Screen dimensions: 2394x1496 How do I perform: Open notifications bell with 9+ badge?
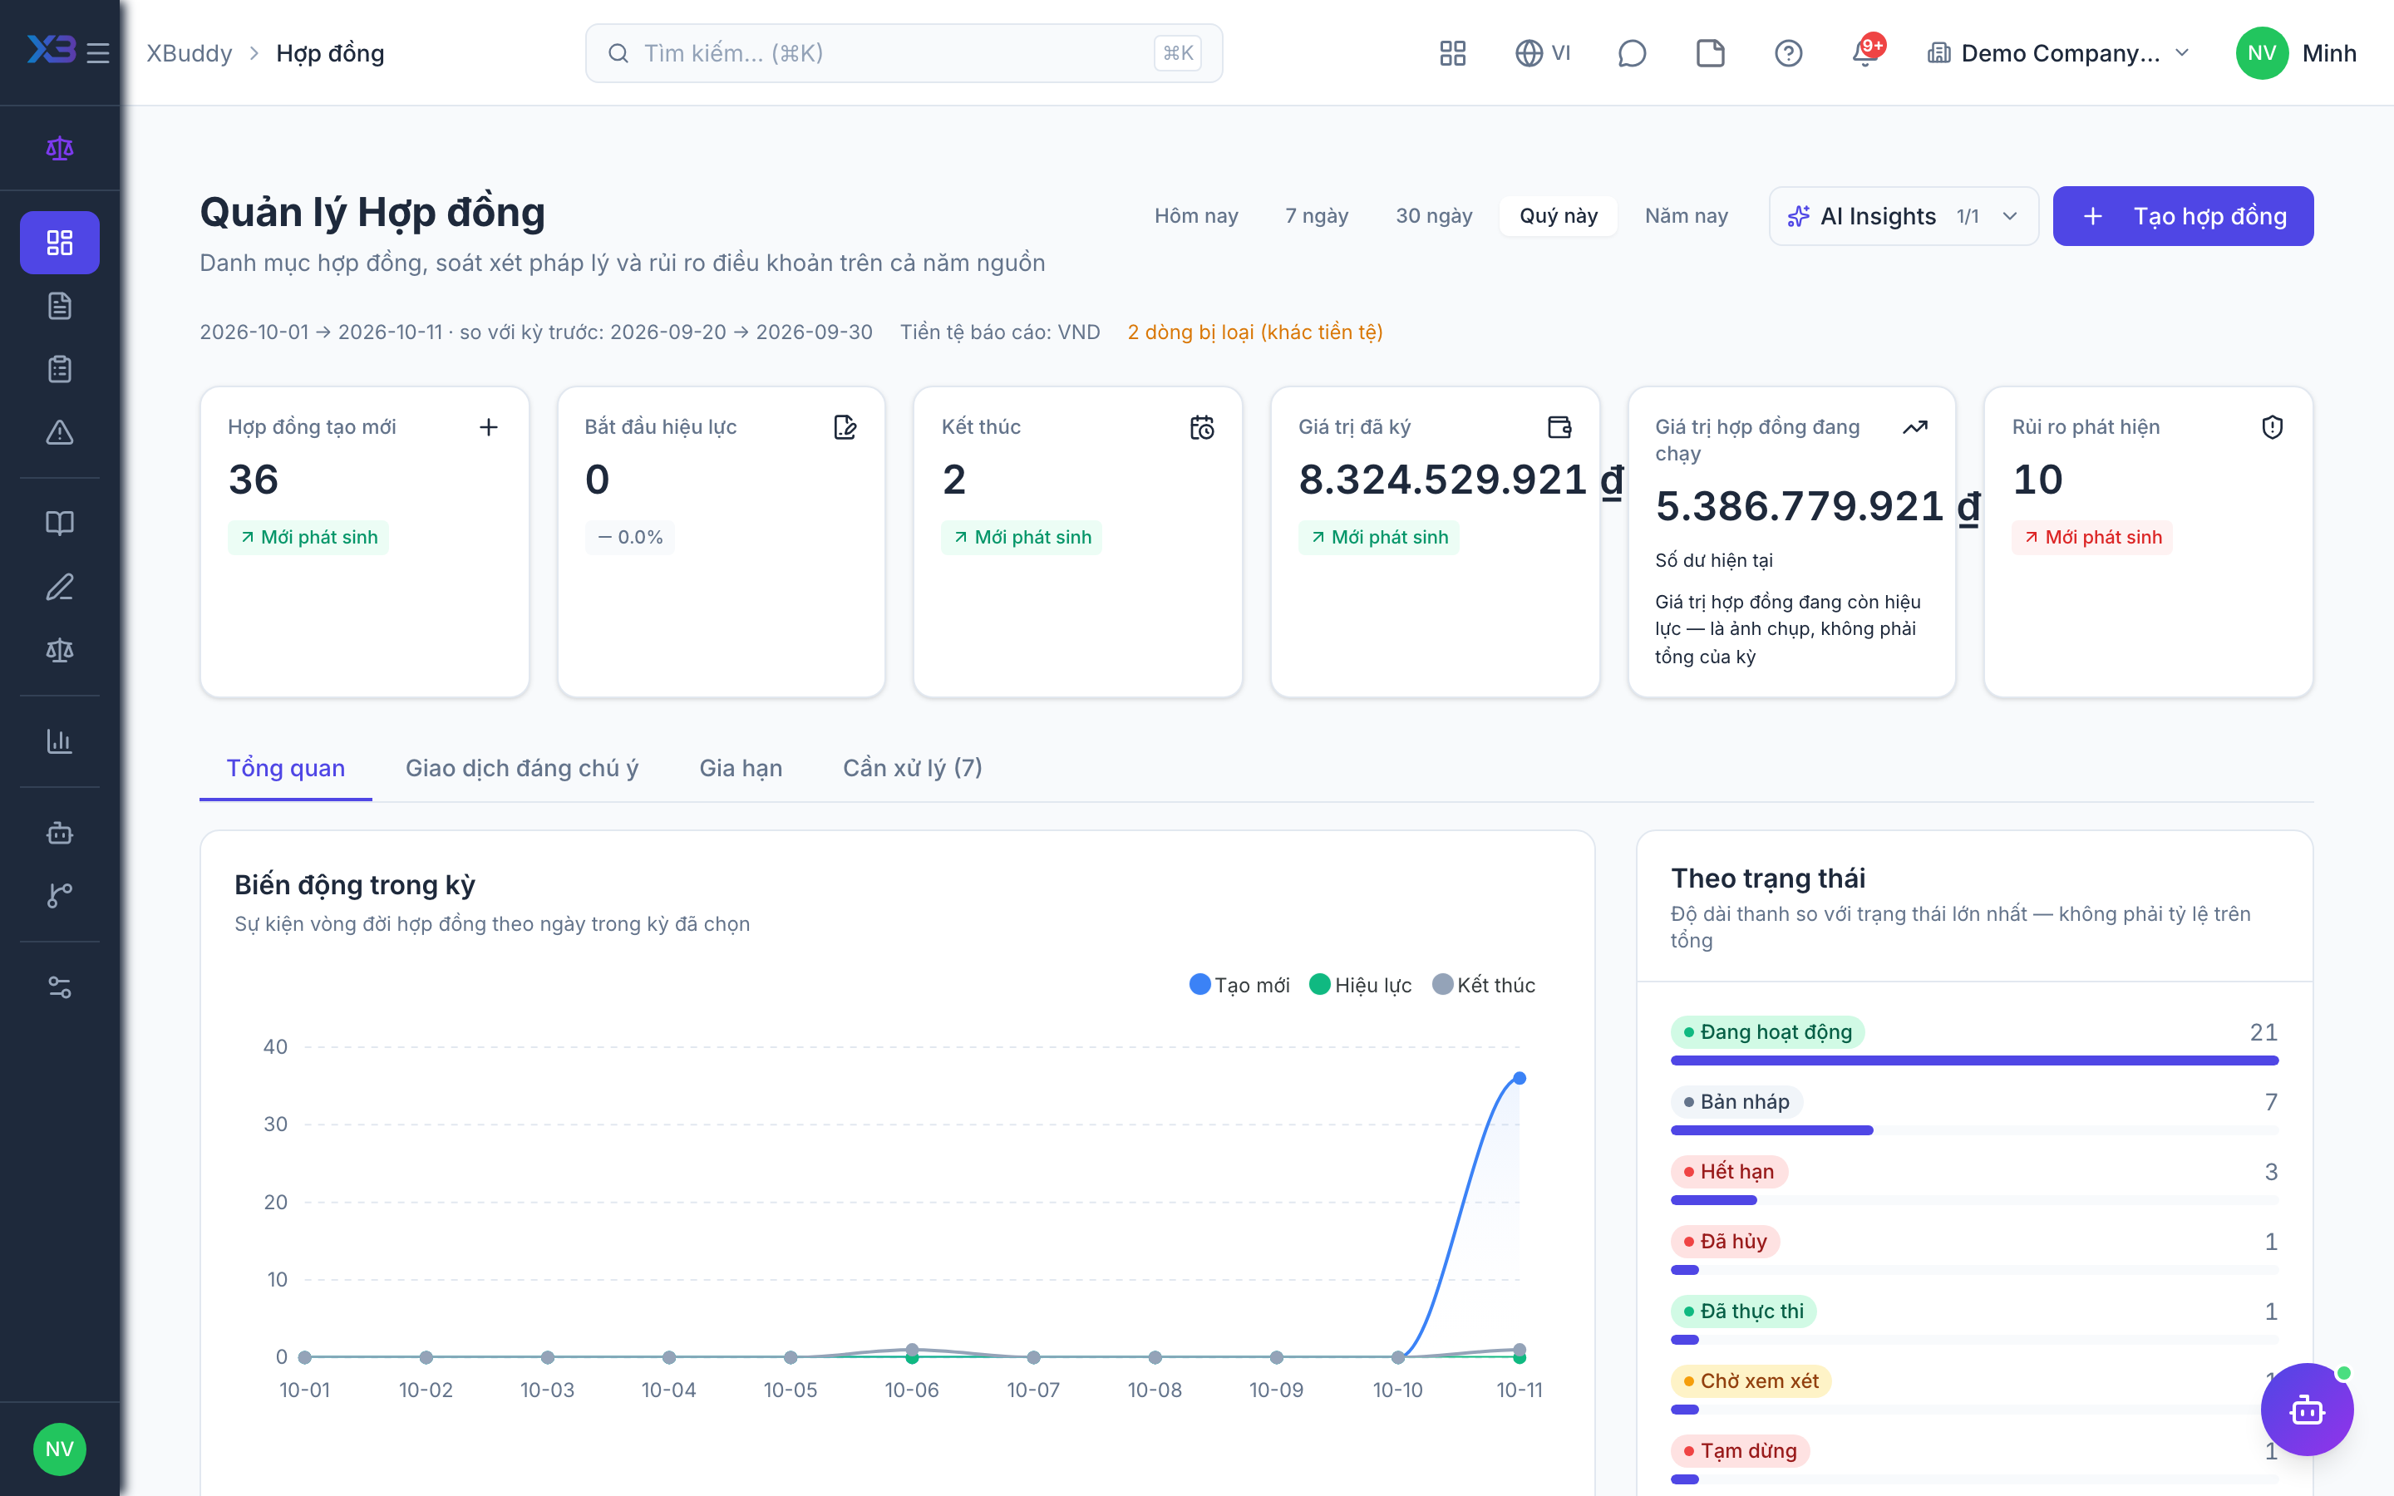(x=1865, y=52)
